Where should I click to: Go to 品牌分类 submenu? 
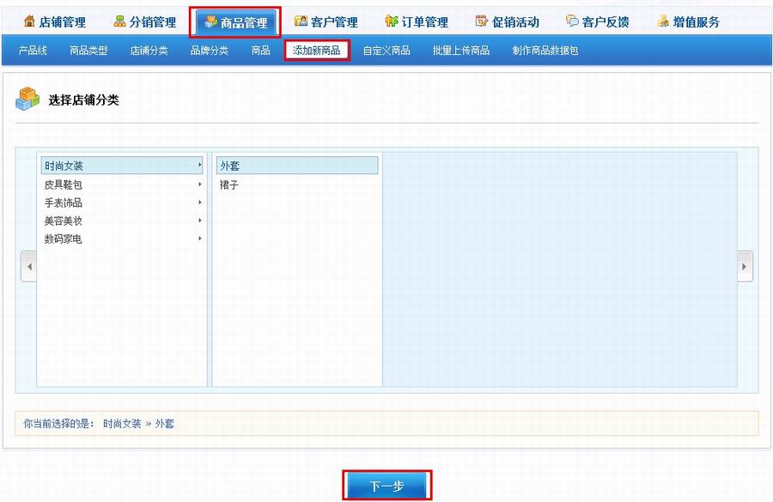tap(210, 51)
